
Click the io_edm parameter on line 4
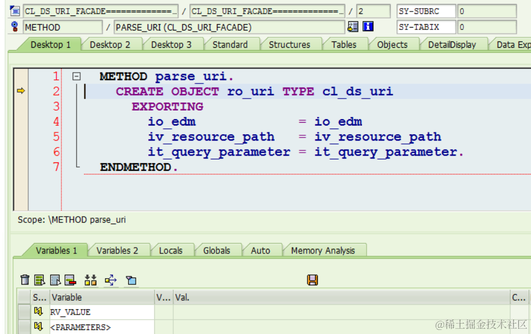171,122
